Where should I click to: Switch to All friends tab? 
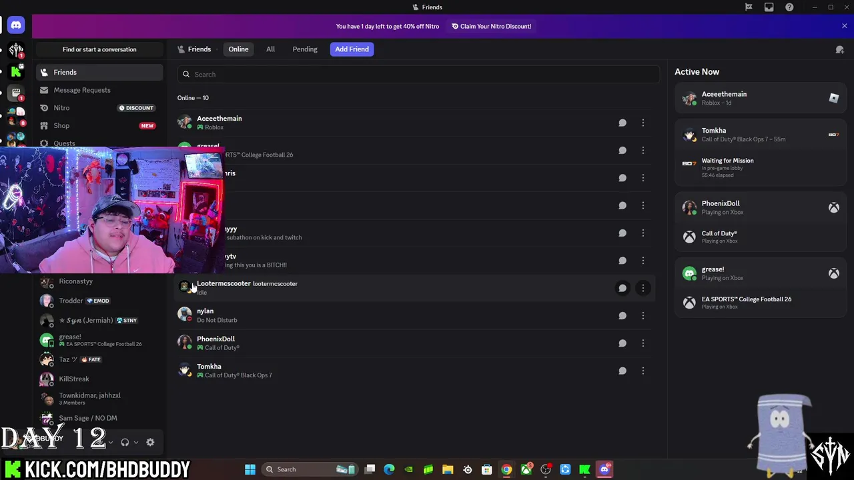[x=270, y=49]
